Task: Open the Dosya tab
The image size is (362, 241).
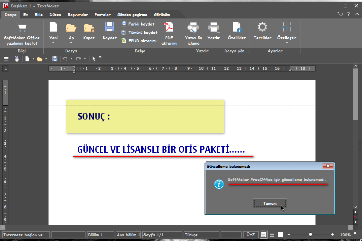Action: (x=11, y=15)
